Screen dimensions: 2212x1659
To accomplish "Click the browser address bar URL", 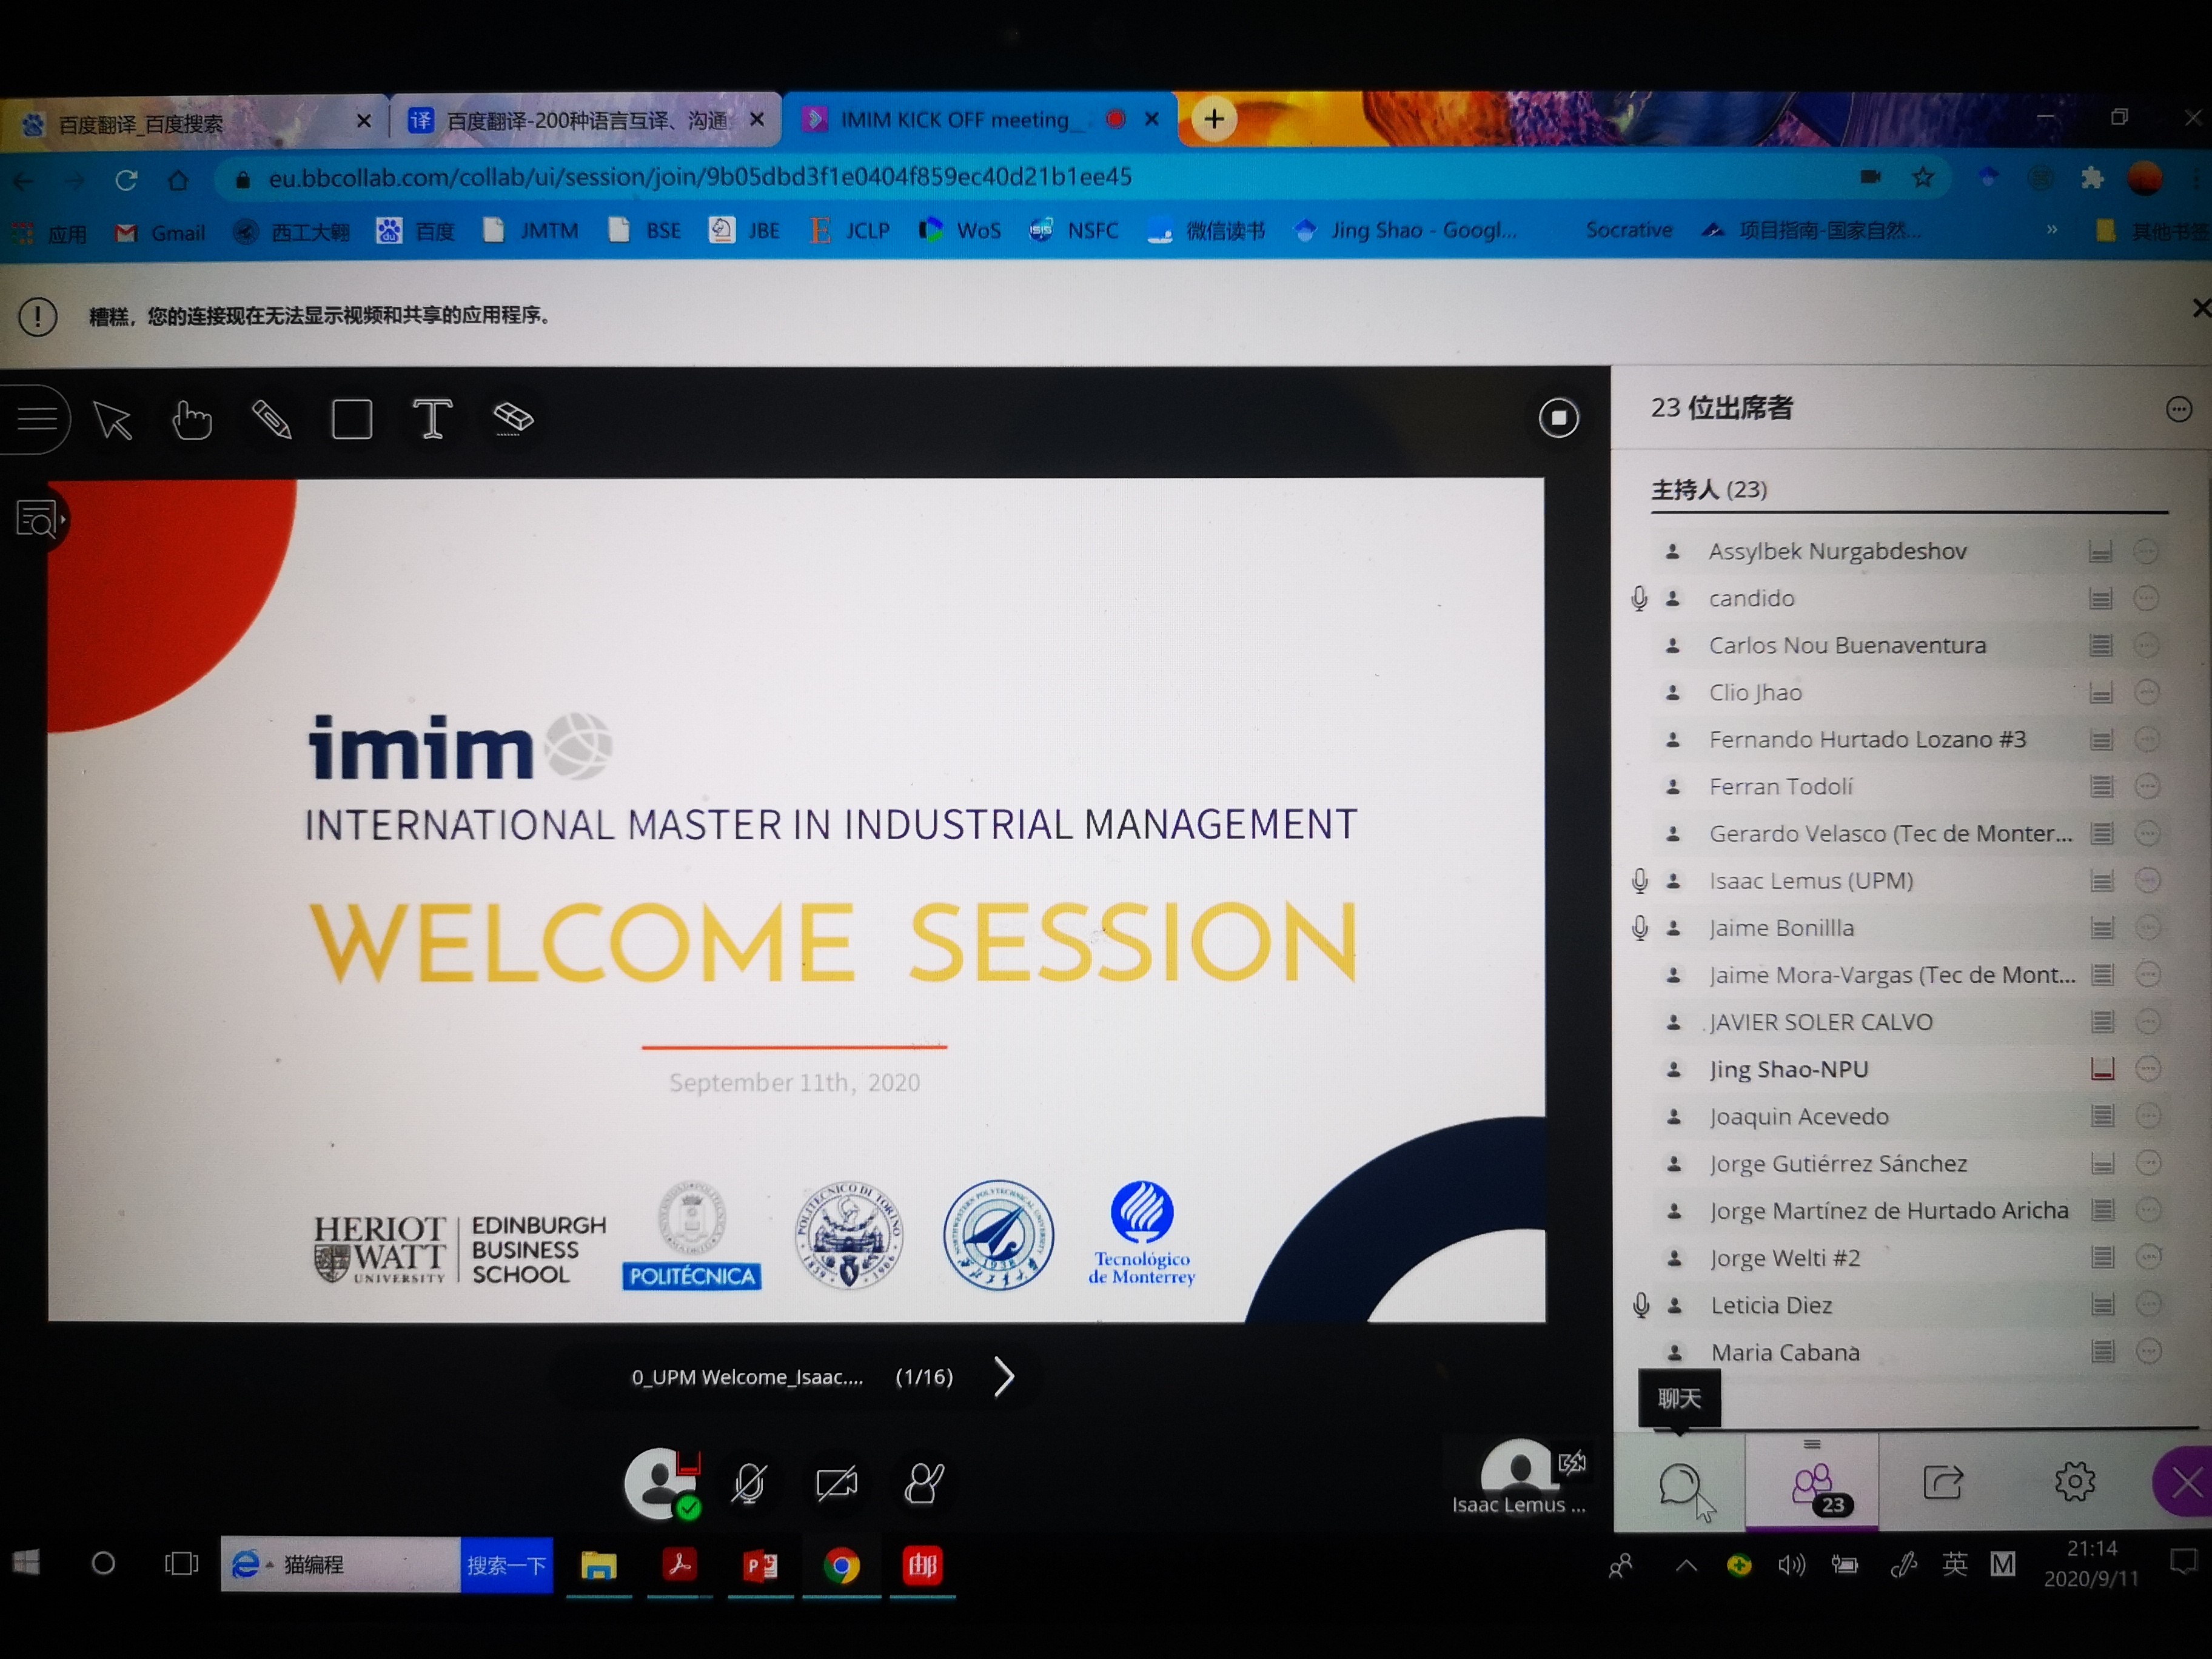I will (700, 178).
